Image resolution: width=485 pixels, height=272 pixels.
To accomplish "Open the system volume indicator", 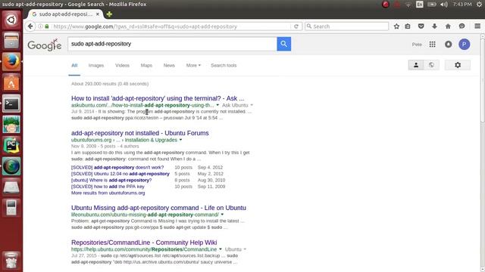I will pos(444,5).
